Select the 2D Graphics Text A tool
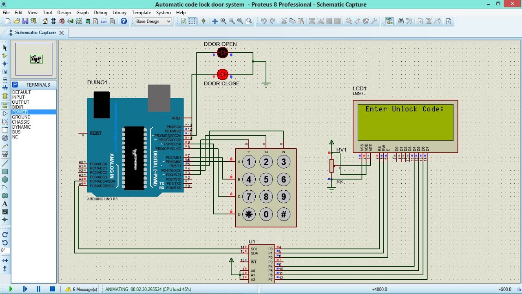The width and height of the screenshot is (522, 294). 5,204
